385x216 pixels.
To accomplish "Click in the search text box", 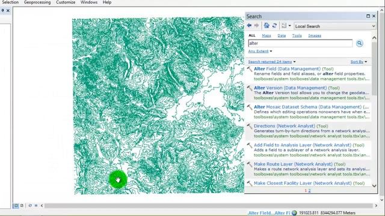I will tap(300, 43).
